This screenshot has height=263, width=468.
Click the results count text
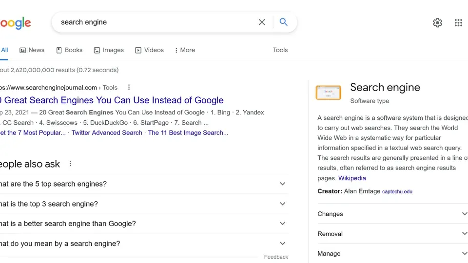[x=59, y=70]
